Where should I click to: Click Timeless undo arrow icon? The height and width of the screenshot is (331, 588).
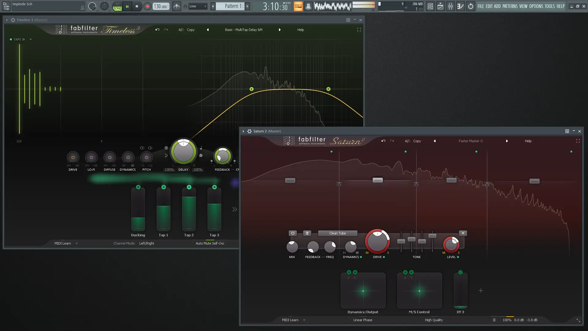157,30
